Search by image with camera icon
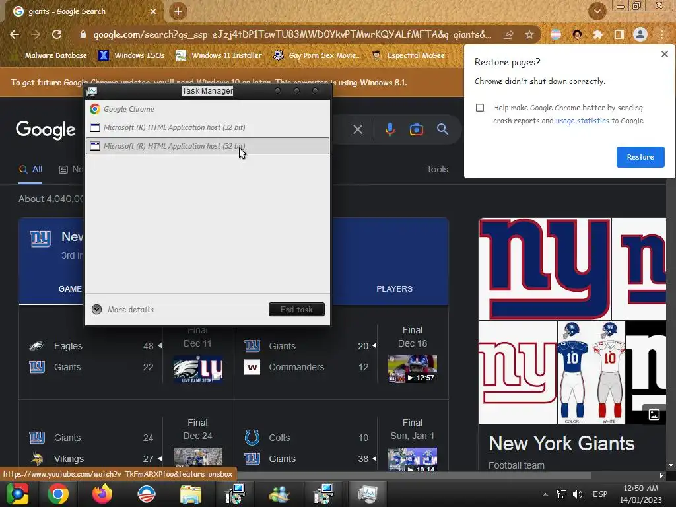 point(416,129)
